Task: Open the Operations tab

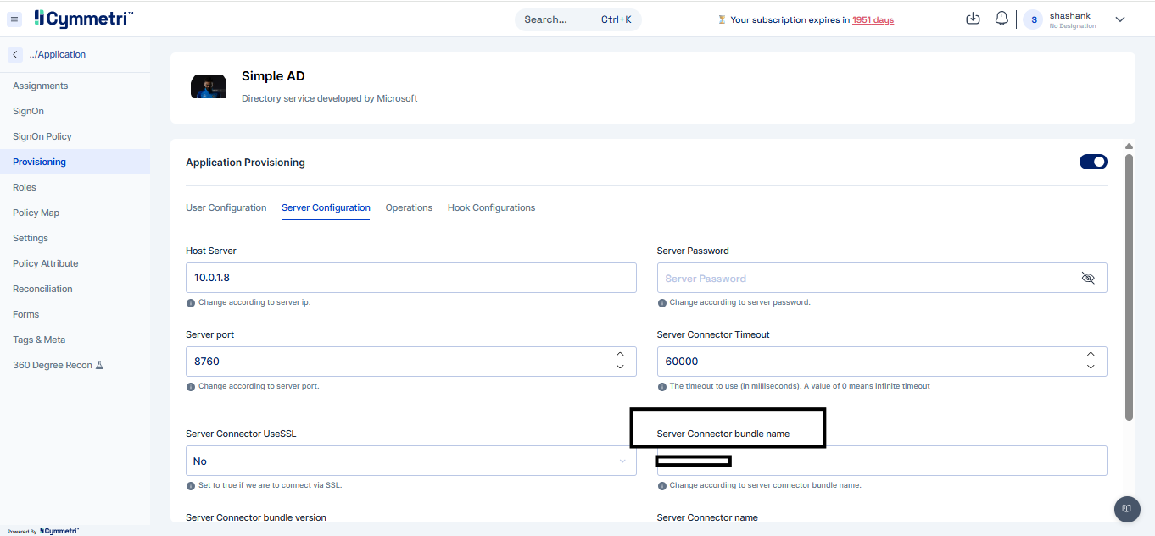Action: pyautogui.click(x=409, y=207)
